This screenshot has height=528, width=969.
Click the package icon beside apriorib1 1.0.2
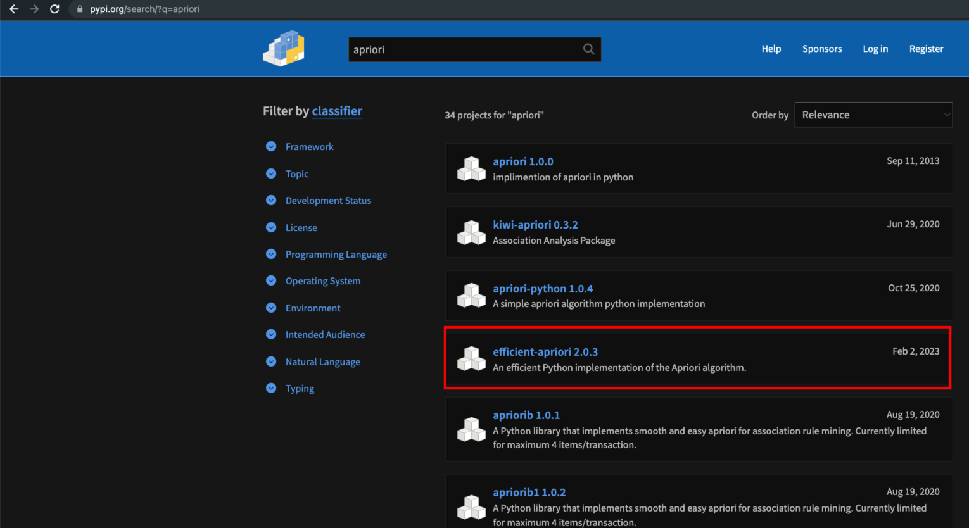(x=471, y=506)
